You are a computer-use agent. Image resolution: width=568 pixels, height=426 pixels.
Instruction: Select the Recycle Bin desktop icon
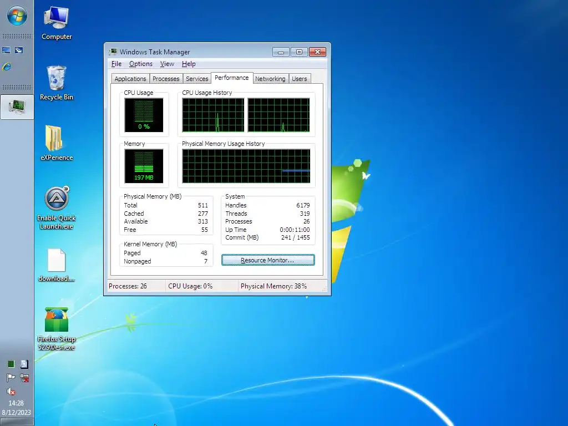(x=56, y=83)
